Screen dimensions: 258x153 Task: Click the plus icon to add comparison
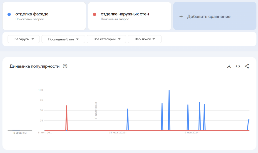[x=181, y=17]
